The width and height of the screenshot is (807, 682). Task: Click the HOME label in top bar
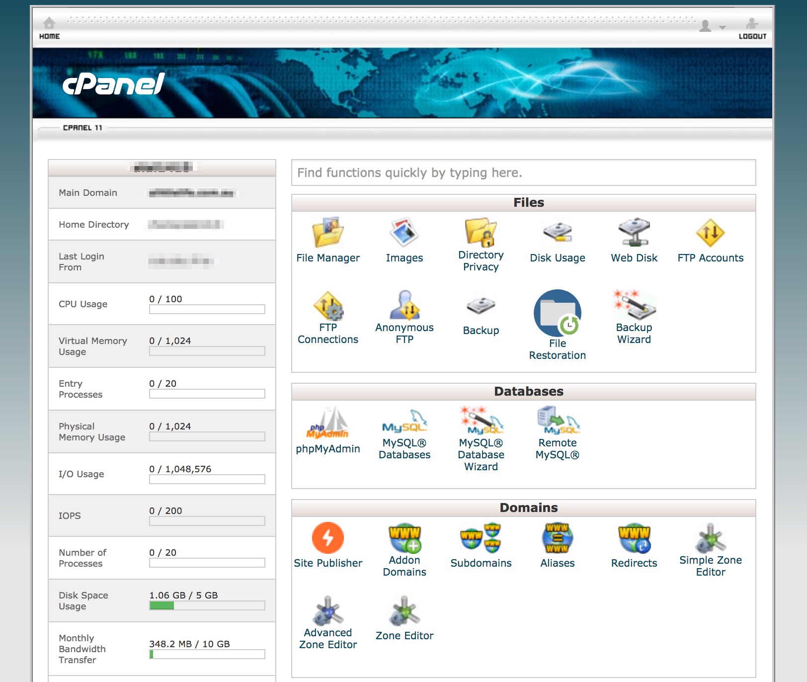point(50,36)
